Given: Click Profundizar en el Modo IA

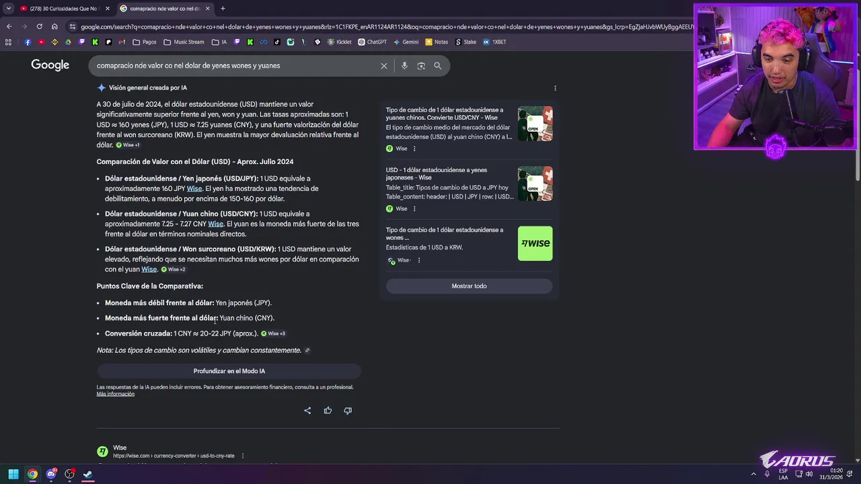Looking at the screenshot, I should pos(229,371).
